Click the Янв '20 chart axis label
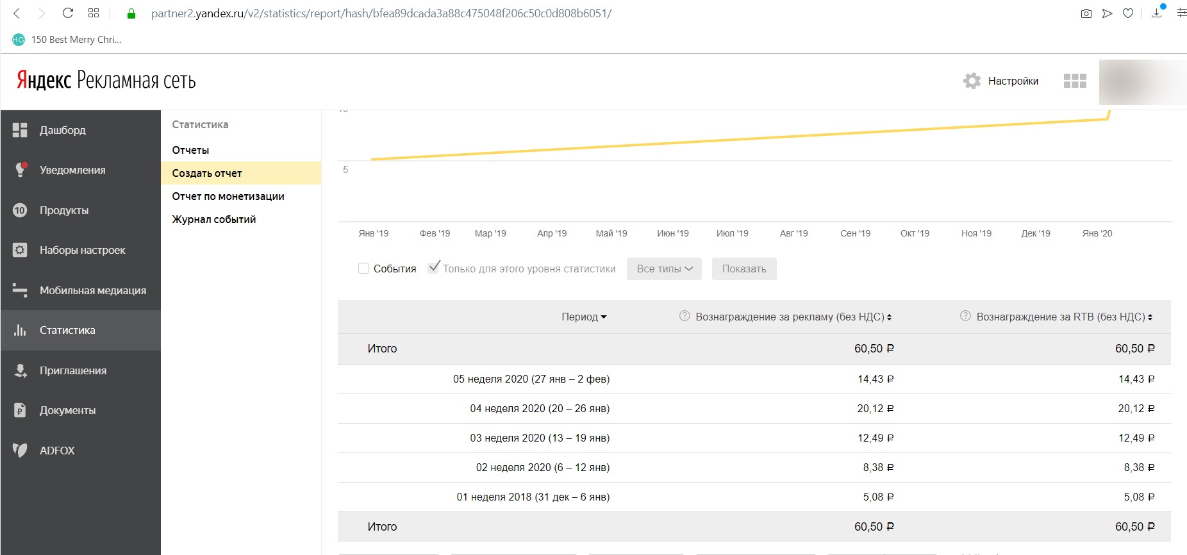The width and height of the screenshot is (1187, 555). point(1097,233)
